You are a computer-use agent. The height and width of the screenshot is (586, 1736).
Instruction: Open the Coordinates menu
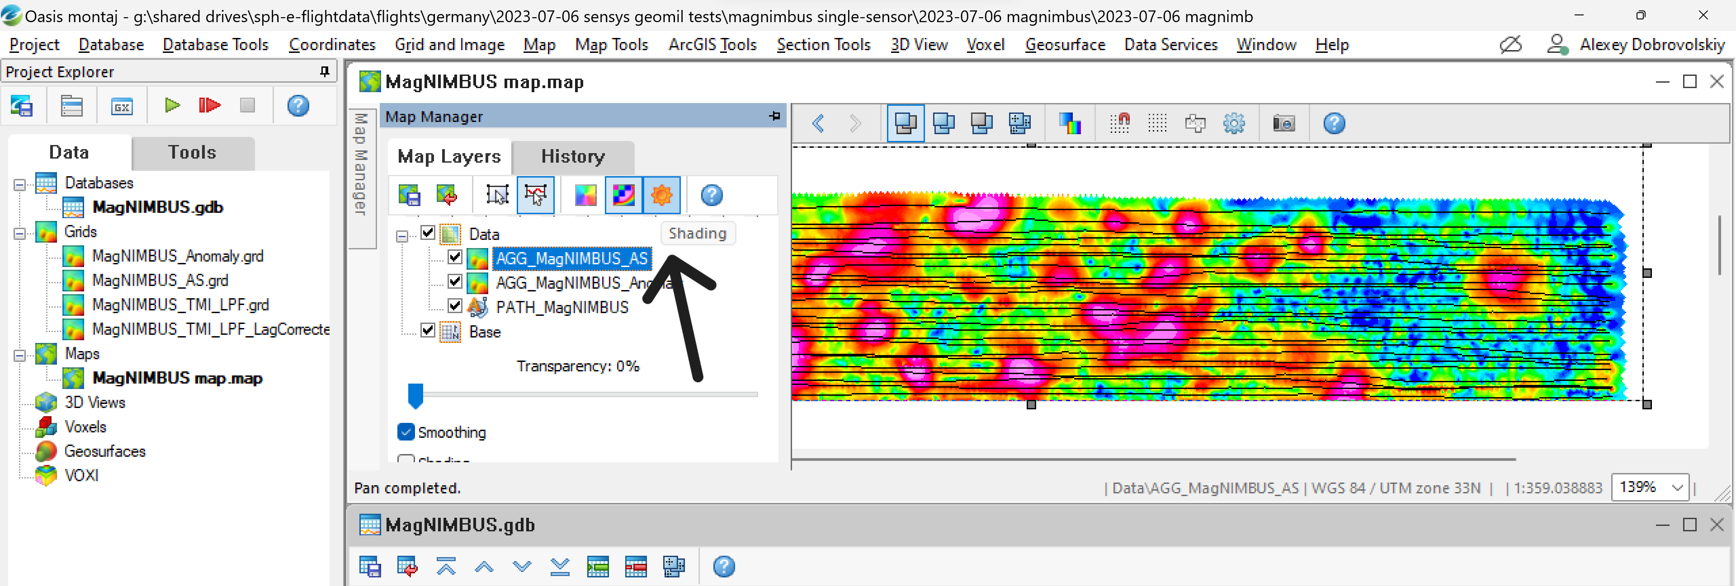click(332, 44)
